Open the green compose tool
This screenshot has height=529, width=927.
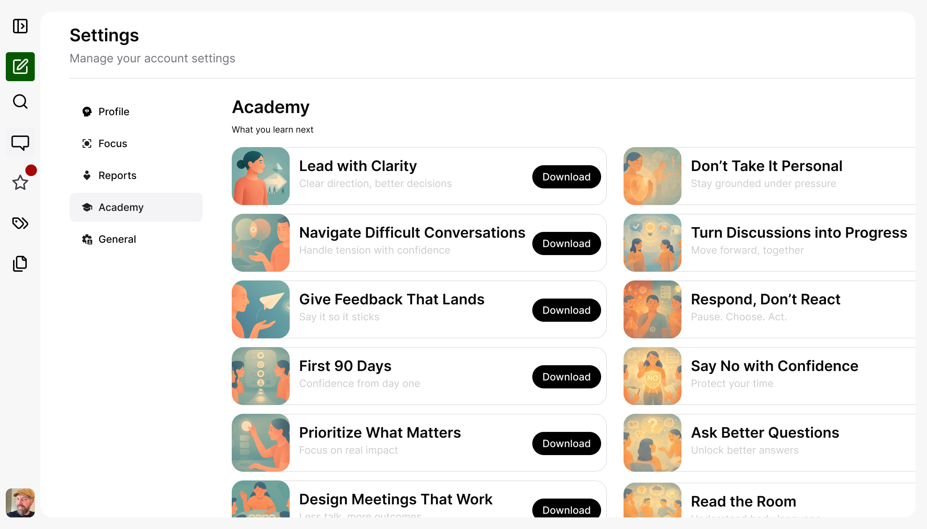pos(20,67)
